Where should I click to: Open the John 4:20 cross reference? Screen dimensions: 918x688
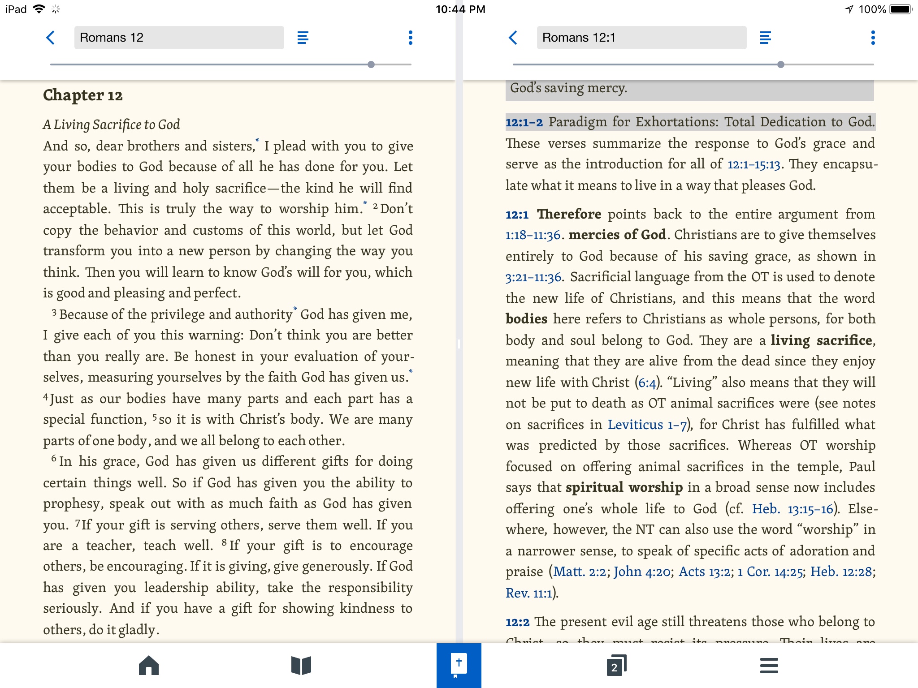pyautogui.click(x=642, y=572)
